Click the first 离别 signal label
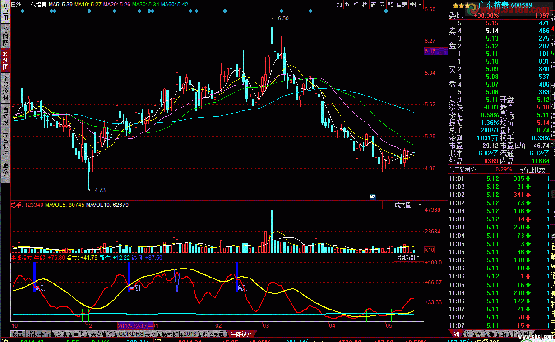 (x=40, y=287)
